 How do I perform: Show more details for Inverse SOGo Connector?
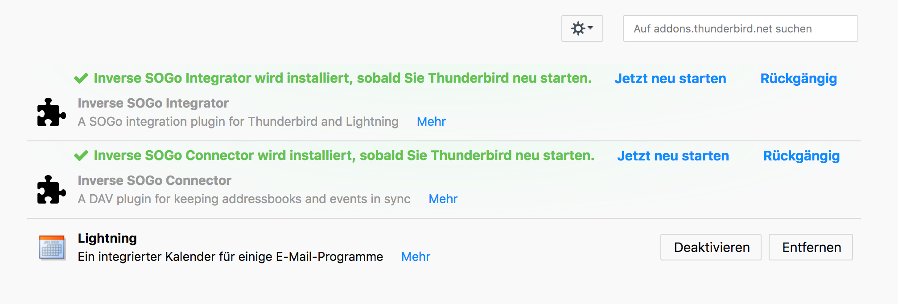coord(443,199)
